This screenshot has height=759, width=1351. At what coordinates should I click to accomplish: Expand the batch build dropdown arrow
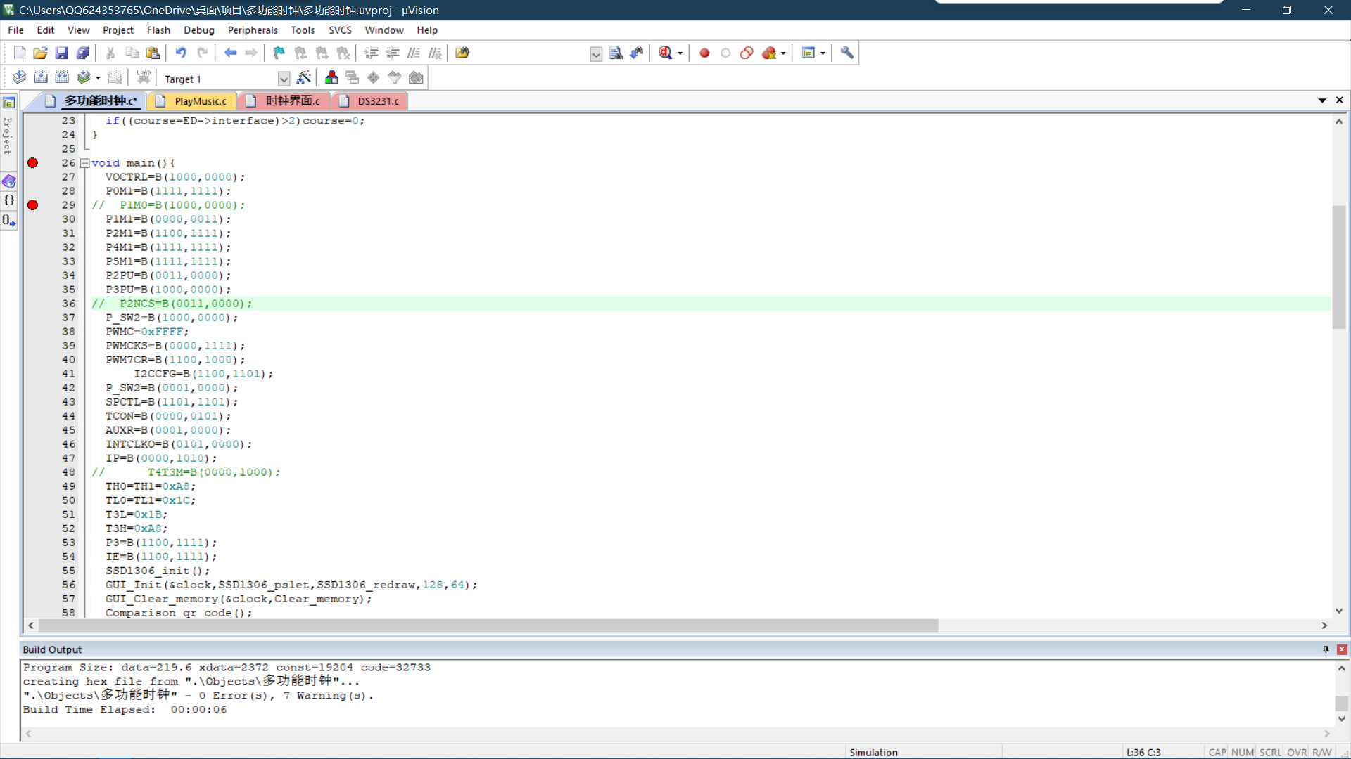(x=98, y=78)
